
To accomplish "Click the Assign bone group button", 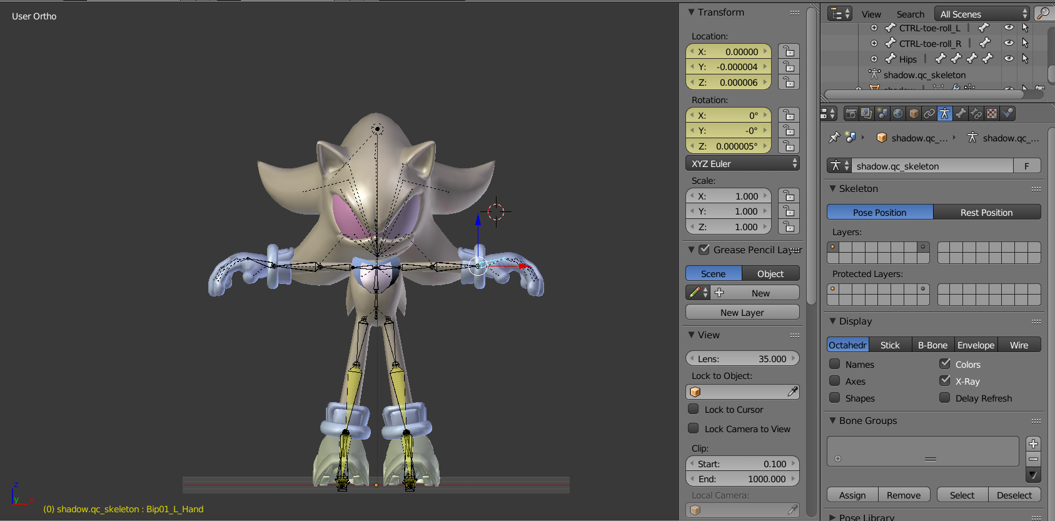I will 852,495.
